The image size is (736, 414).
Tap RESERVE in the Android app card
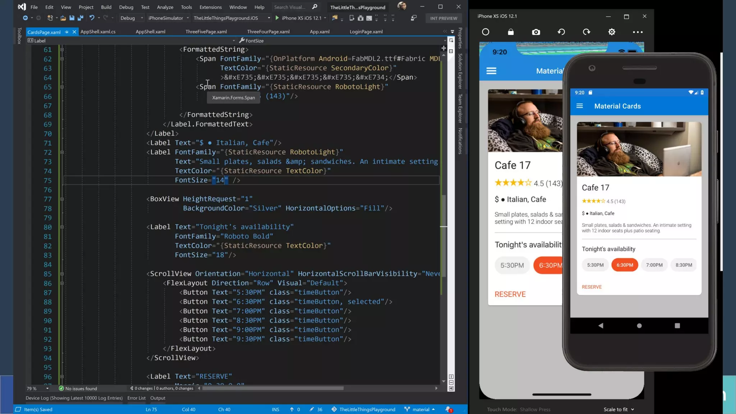[592, 287]
